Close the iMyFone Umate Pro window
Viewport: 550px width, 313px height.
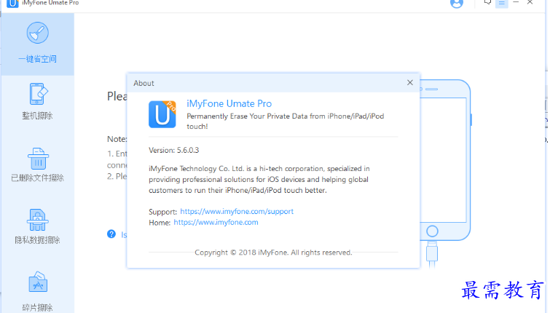click(530, 2)
